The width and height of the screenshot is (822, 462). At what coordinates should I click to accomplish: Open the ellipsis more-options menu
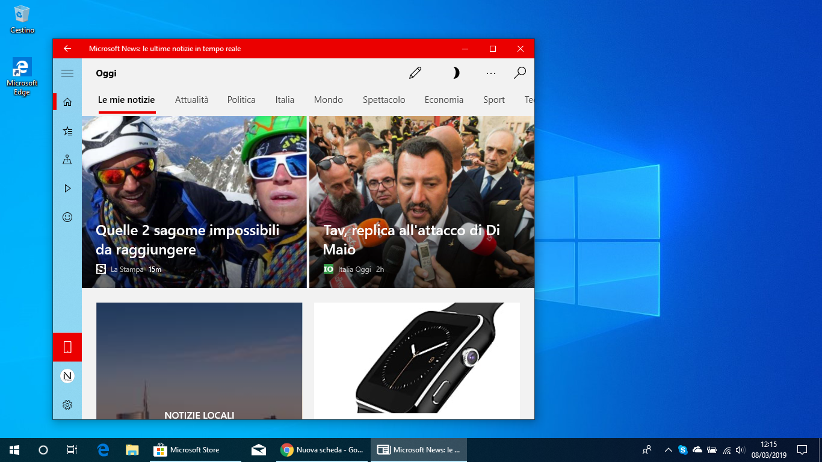coord(490,73)
